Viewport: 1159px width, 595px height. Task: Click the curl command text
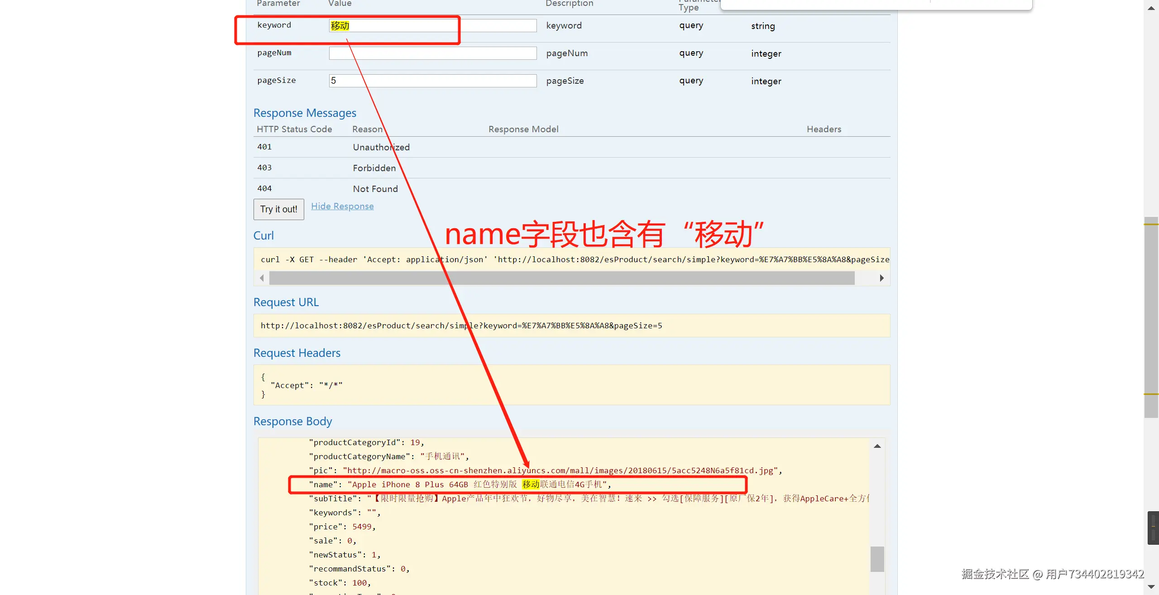pos(575,259)
